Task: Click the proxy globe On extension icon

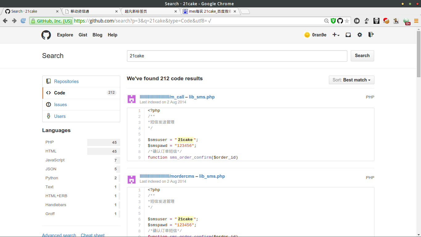Action: 407,21
